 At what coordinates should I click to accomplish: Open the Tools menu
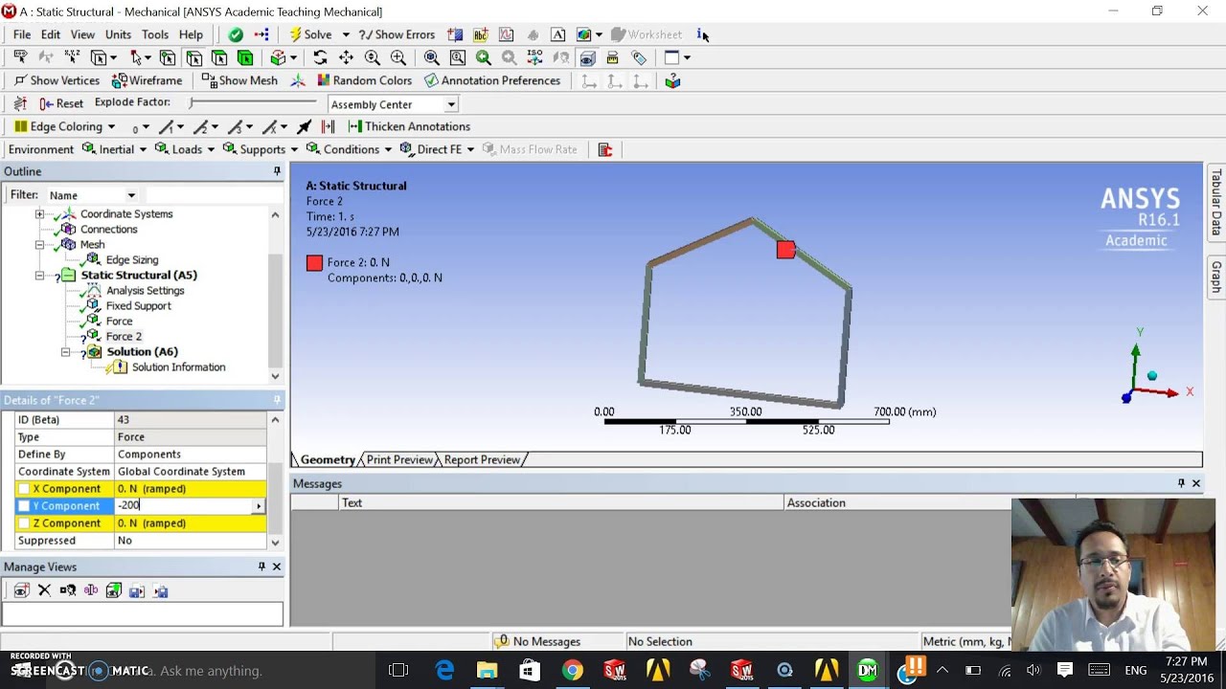(155, 34)
